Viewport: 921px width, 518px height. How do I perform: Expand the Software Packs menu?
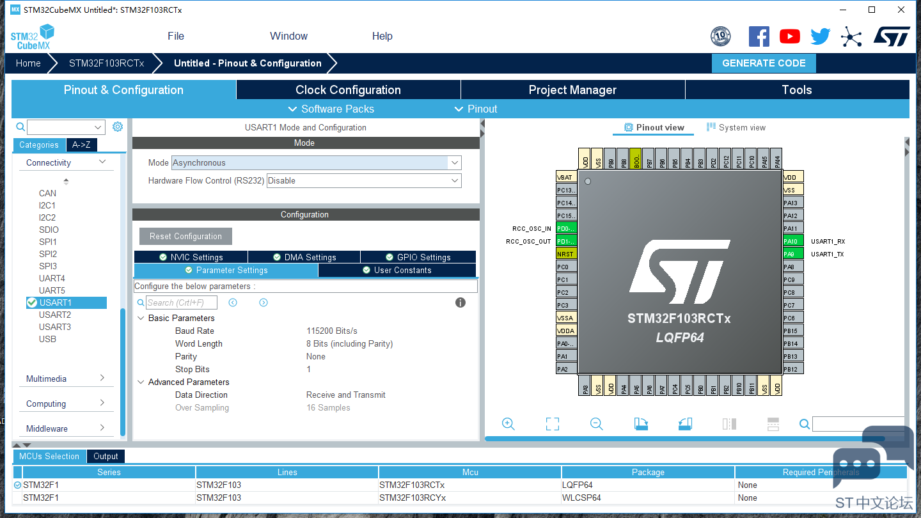(x=331, y=109)
